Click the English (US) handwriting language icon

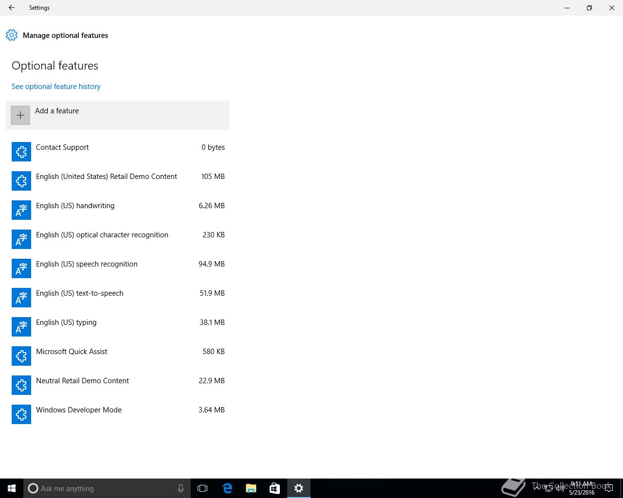[21, 210]
